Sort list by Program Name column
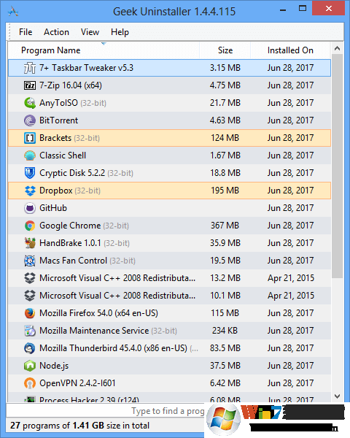This screenshot has height=438, width=350. coord(104,50)
